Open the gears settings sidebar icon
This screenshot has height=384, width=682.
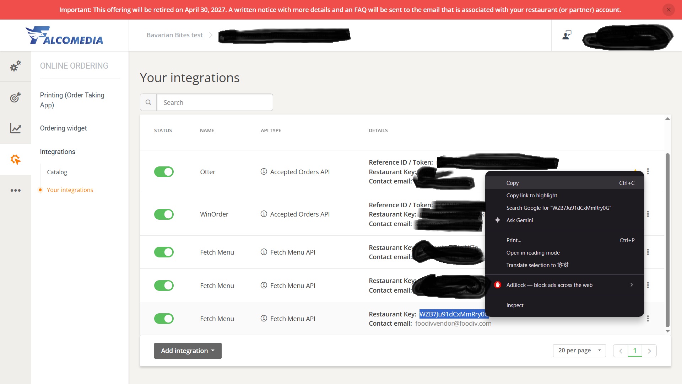coord(15,66)
